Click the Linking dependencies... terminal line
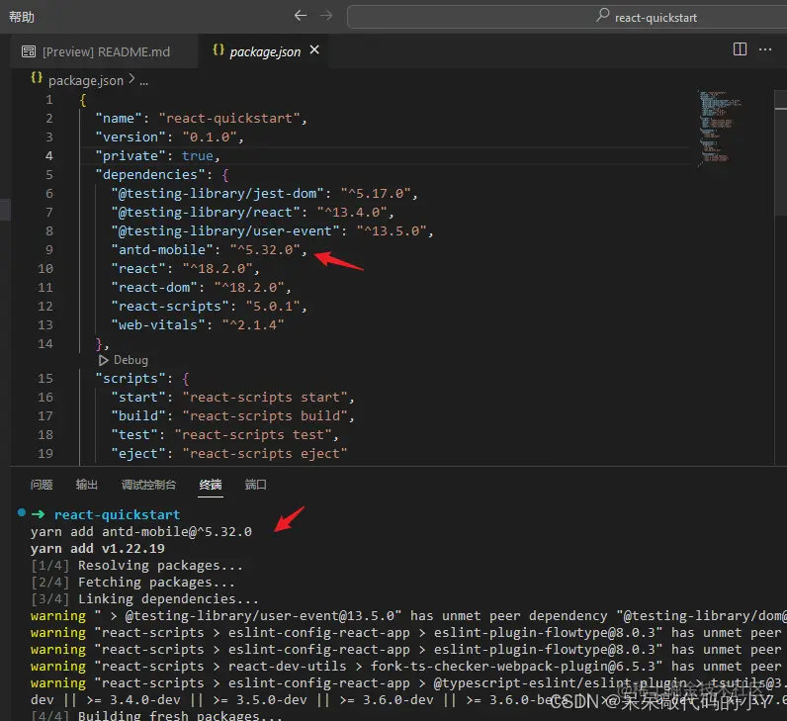This screenshot has height=721, width=787. 144,599
